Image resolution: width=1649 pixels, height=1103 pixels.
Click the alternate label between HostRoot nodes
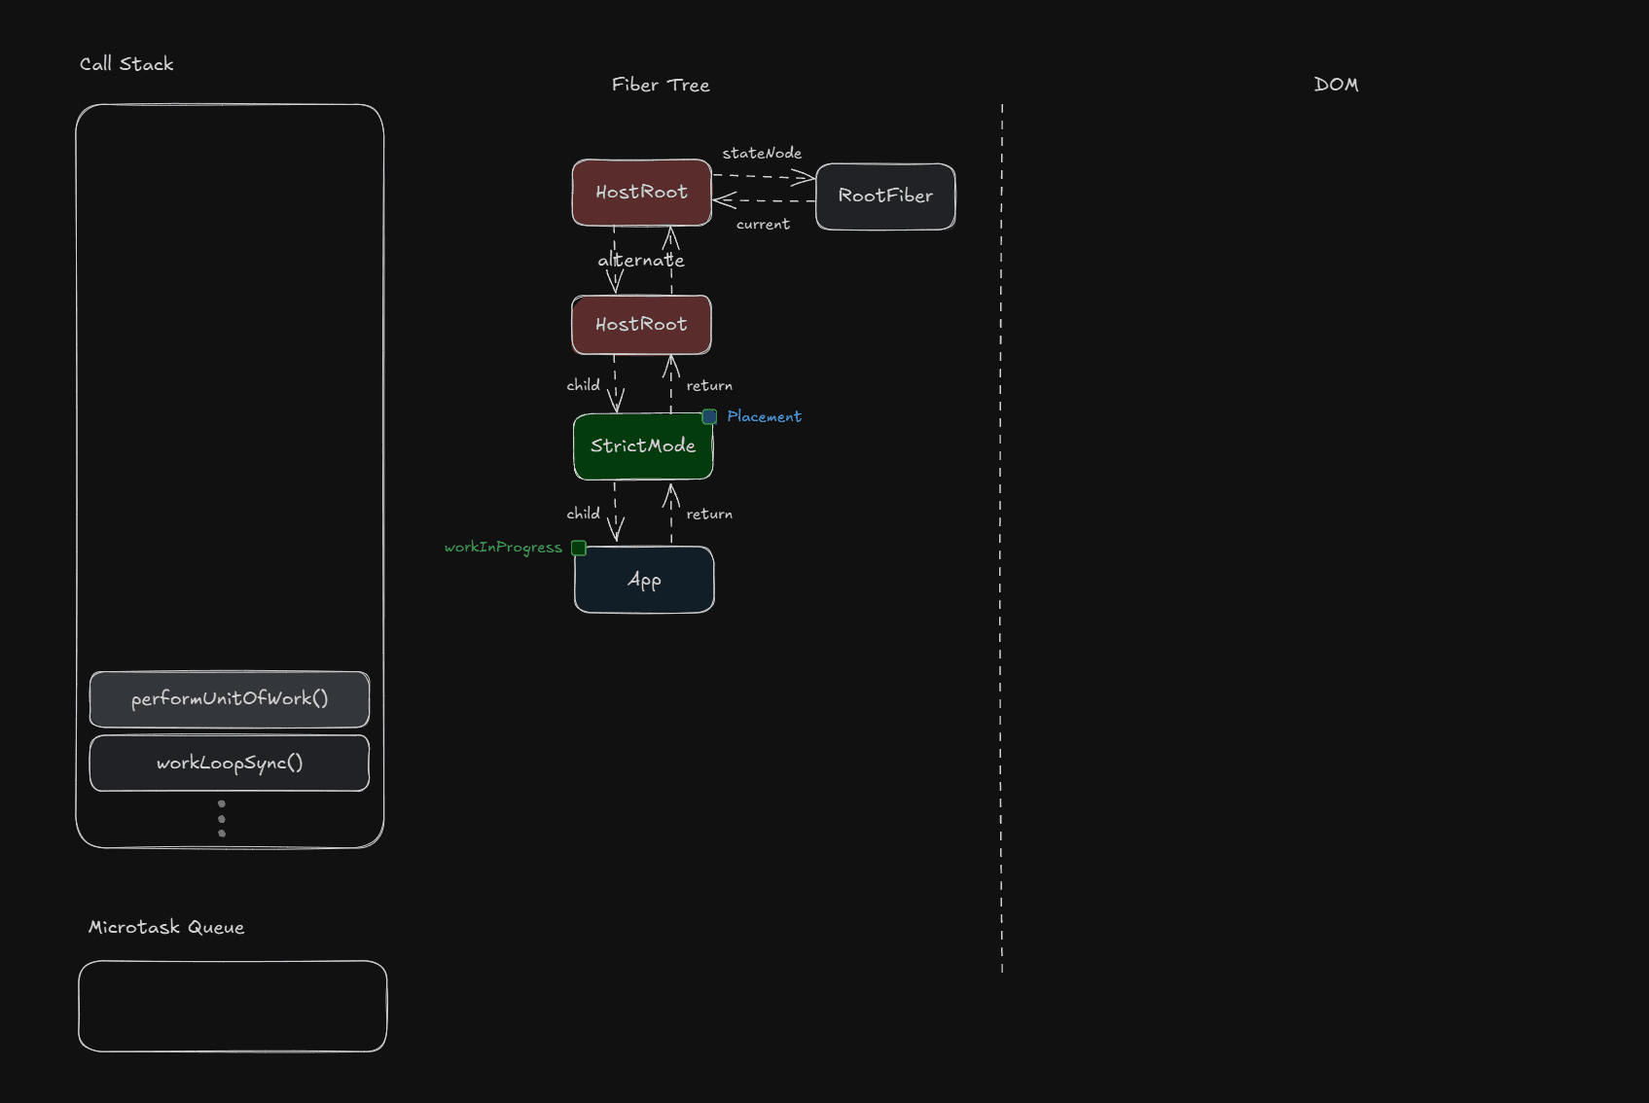coord(641,261)
